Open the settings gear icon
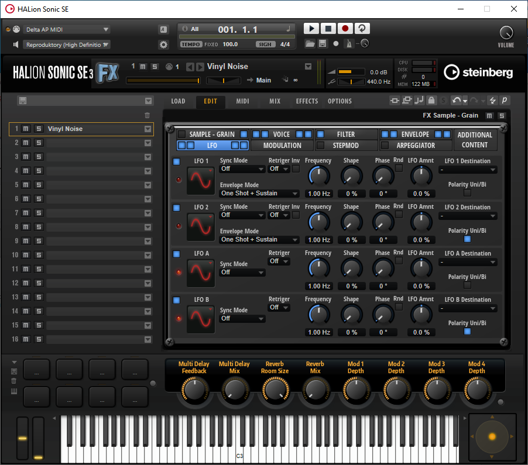Image resolution: width=528 pixels, height=465 pixels. pos(164,44)
